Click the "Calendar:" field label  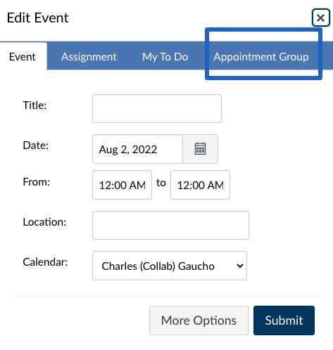(45, 262)
